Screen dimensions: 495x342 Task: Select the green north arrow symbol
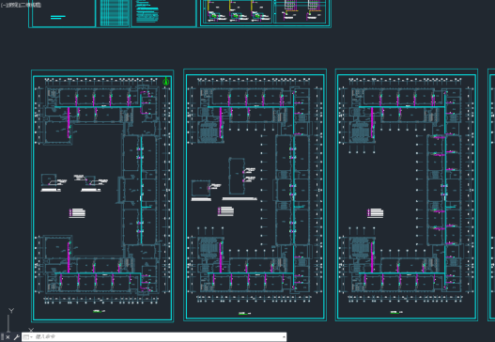165,81
